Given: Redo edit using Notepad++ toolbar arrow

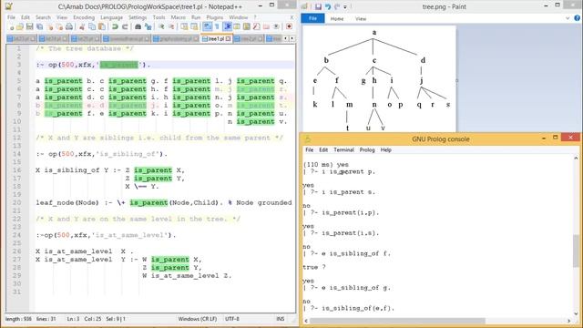Looking at the screenshot, I should coord(125,26).
